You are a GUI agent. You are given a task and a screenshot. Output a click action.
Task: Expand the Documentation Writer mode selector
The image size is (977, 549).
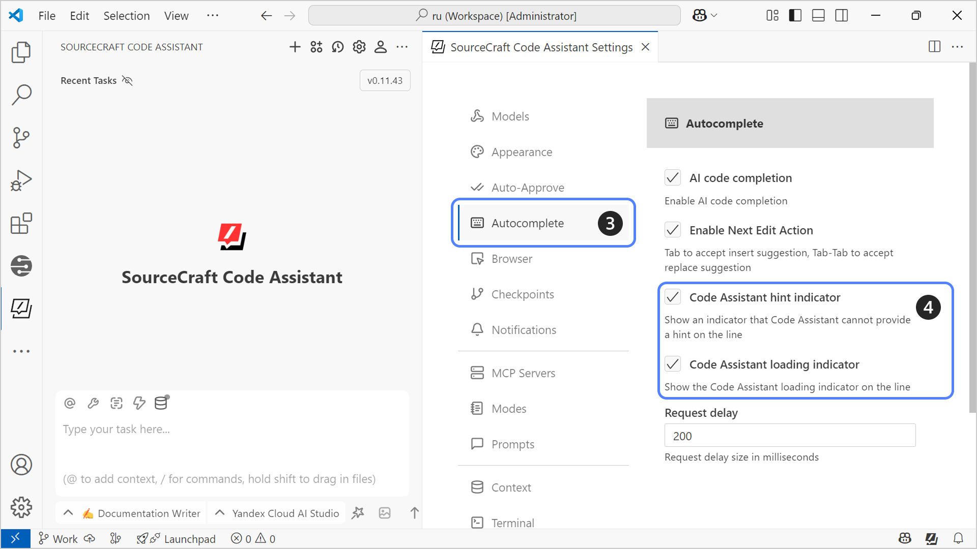tap(132, 513)
